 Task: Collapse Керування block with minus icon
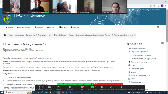(x=162, y=43)
